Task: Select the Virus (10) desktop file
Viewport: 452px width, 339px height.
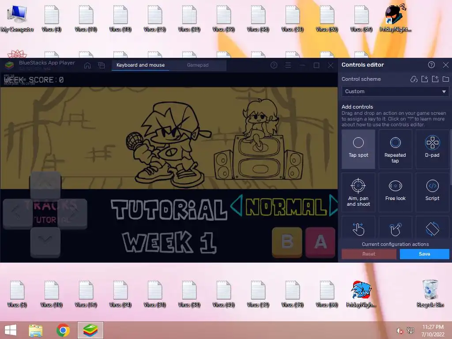Action: (x=51, y=294)
